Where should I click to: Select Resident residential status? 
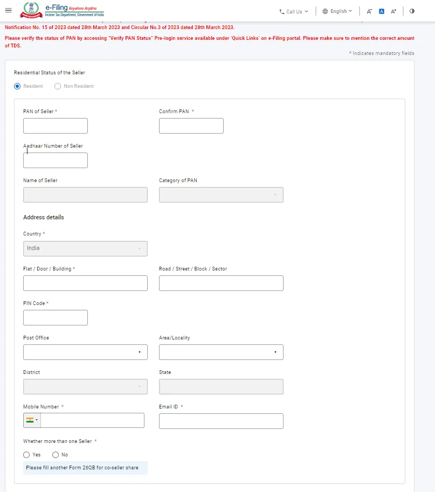(x=17, y=86)
